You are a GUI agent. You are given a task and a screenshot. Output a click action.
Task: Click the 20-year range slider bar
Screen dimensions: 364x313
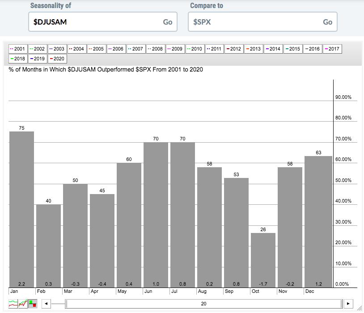(x=204, y=304)
